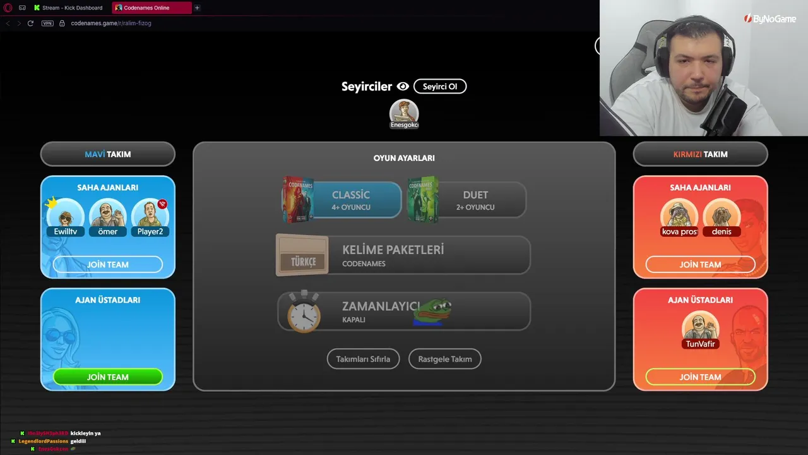Select denis player avatar
This screenshot has width=808, height=455.
pyautogui.click(x=722, y=218)
